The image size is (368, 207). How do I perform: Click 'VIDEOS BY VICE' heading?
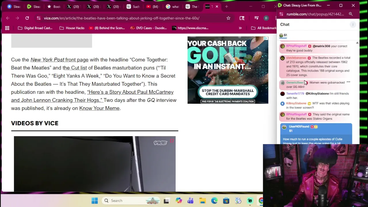click(34, 123)
